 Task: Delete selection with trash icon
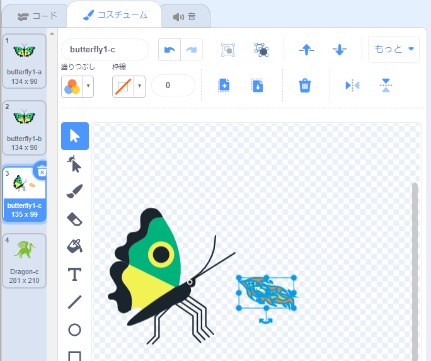pos(305,86)
